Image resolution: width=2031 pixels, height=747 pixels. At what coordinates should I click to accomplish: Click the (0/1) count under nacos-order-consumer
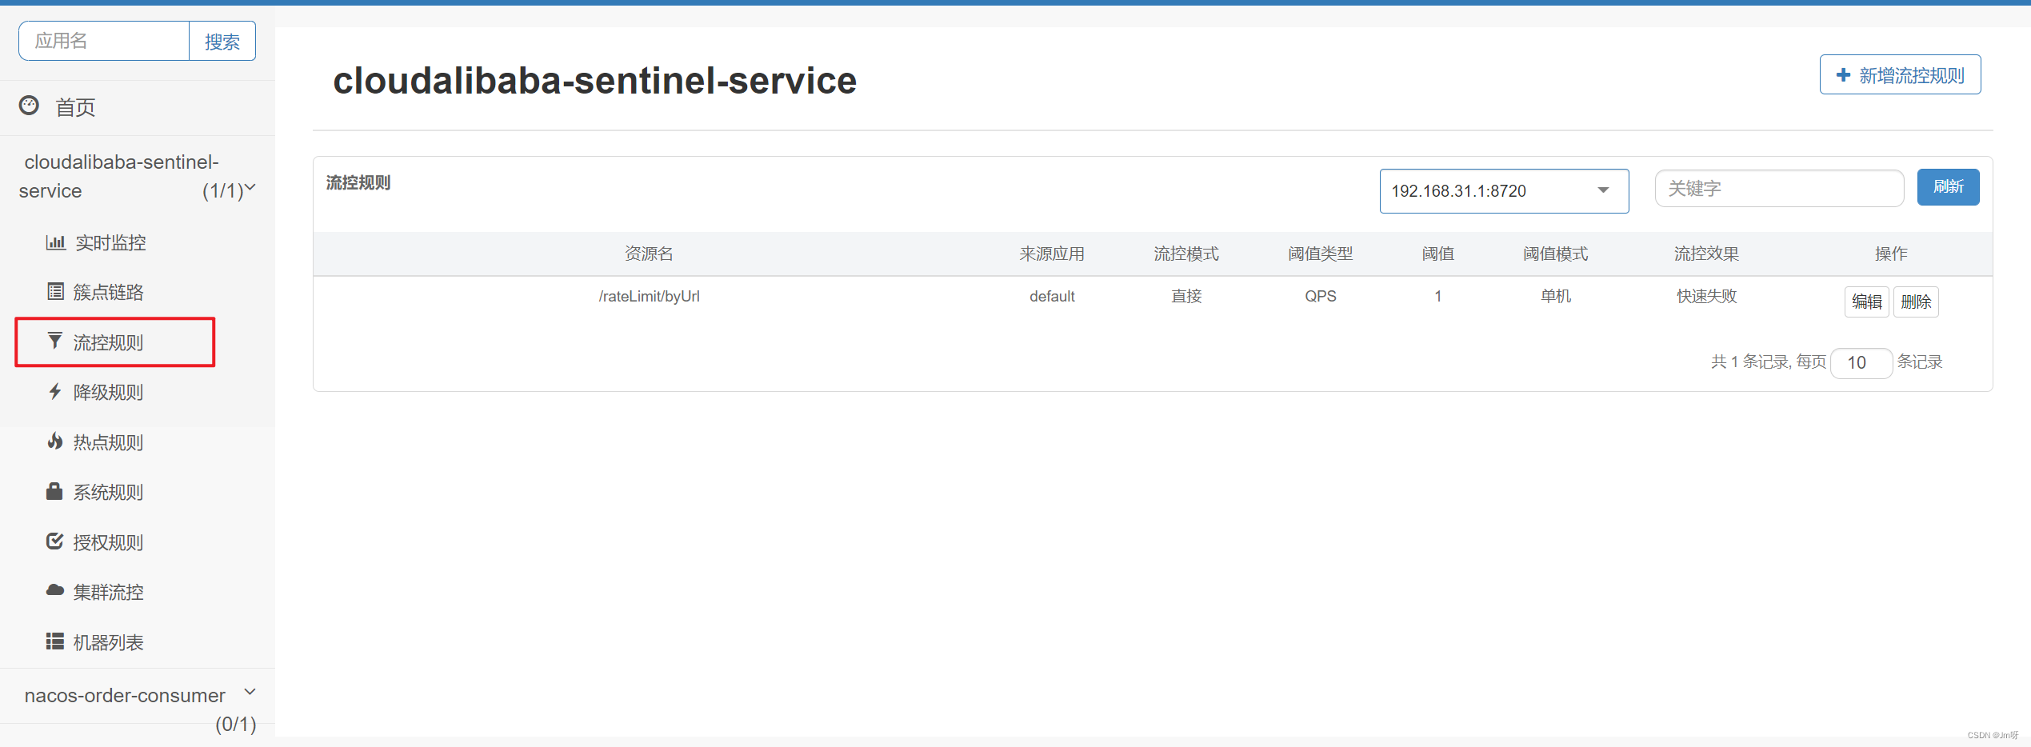click(235, 725)
